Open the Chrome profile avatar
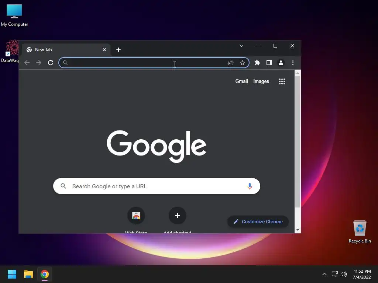The image size is (378, 283). (x=281, y=63)
